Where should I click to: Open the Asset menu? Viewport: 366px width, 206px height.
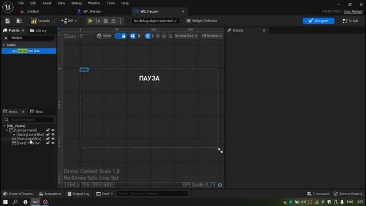click(47, 3)
